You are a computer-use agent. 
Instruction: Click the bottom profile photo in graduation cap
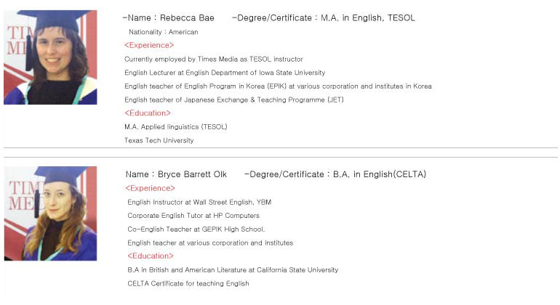tap(50, 213)
